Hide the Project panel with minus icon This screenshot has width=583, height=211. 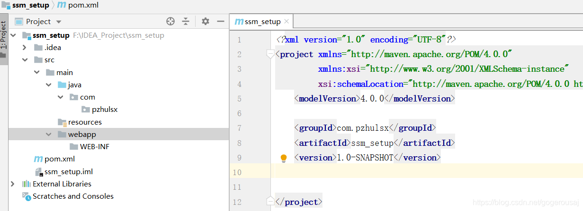pyautogui.click(x=221, y=21)
